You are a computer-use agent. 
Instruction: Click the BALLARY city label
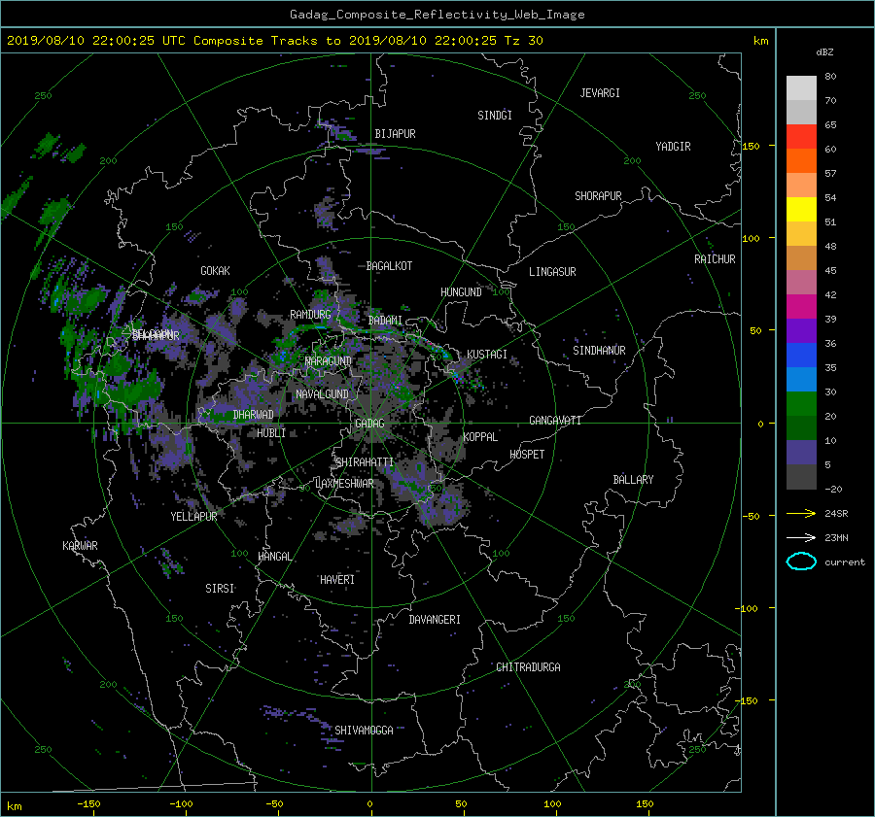click(633, 480)
